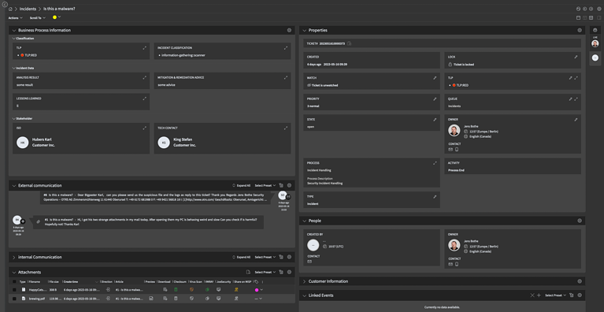
Task: Collapse the People widget
Action: (x=304, y=221)
